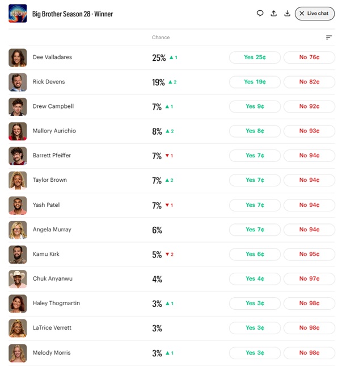
Task: Click the Yash Patel name link
Action: tap(46, 205)
